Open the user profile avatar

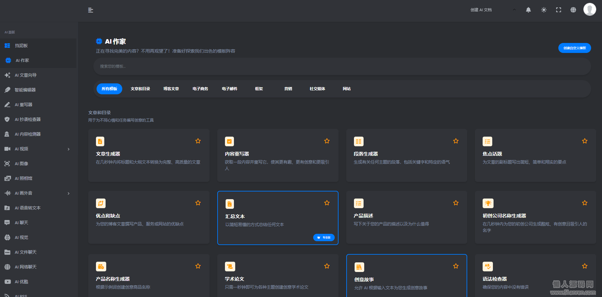pos(589,10)
